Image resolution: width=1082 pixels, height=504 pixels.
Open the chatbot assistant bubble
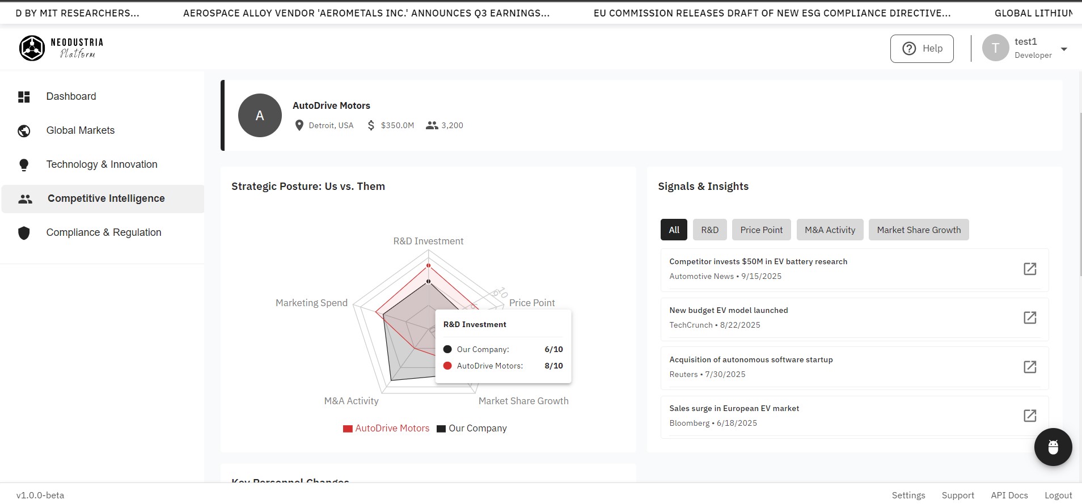pyautogui.click(x=1053, y=447)
